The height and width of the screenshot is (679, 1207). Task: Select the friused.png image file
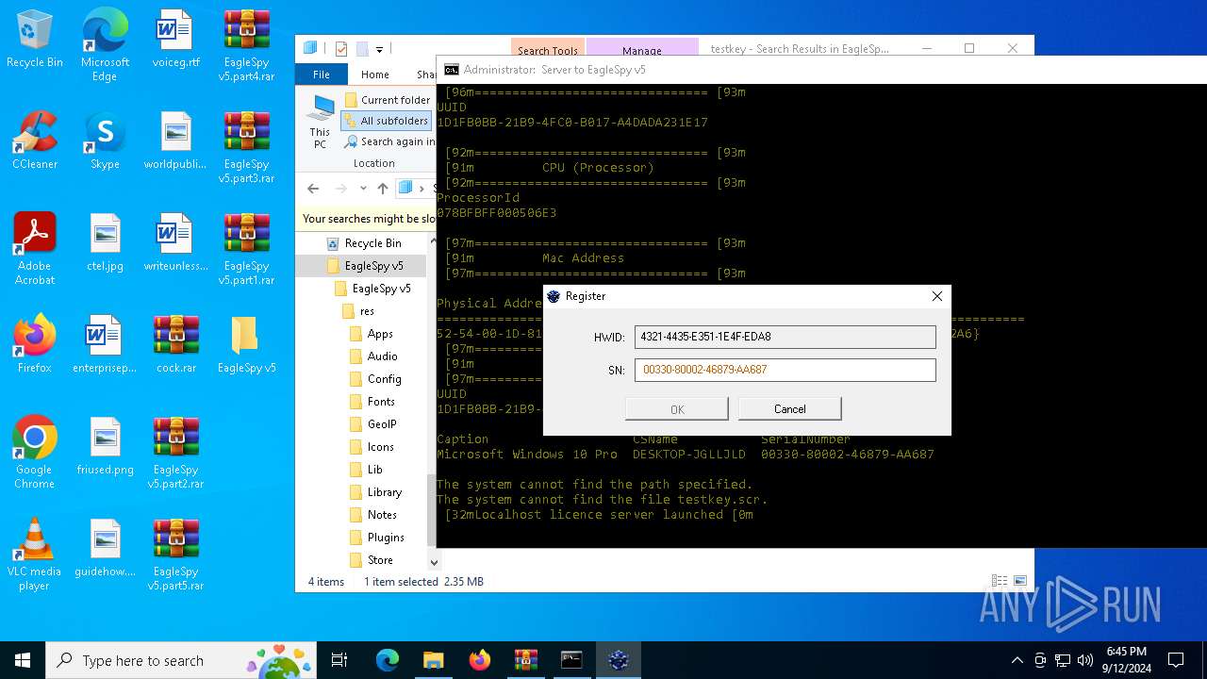105,446
